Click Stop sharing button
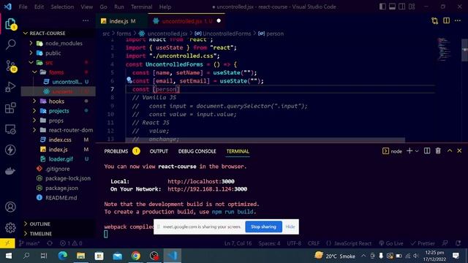The image size is (468, 263). pyautogui.click(x=263, y=226)
